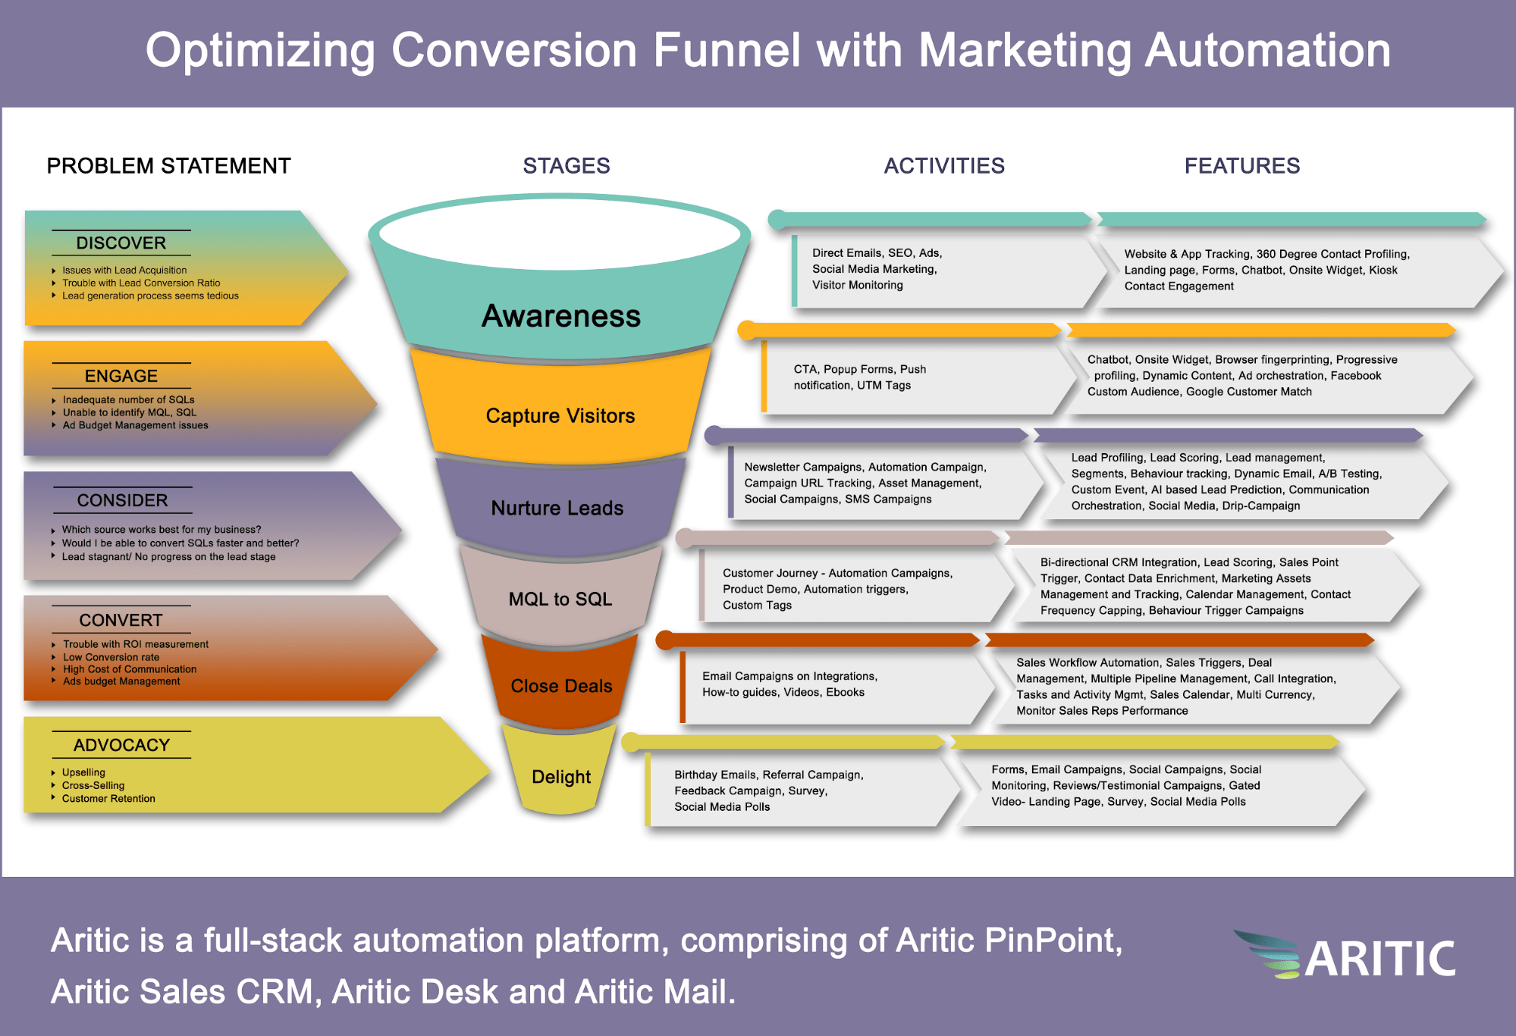Click 'Bi-directional CRM Integration' feature text
The width and height of the screenshot is (1516, 1036).
coord(1119,562)
